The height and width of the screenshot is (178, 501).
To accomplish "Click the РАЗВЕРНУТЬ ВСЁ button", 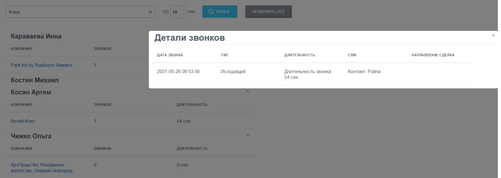I will pos(269,12).
